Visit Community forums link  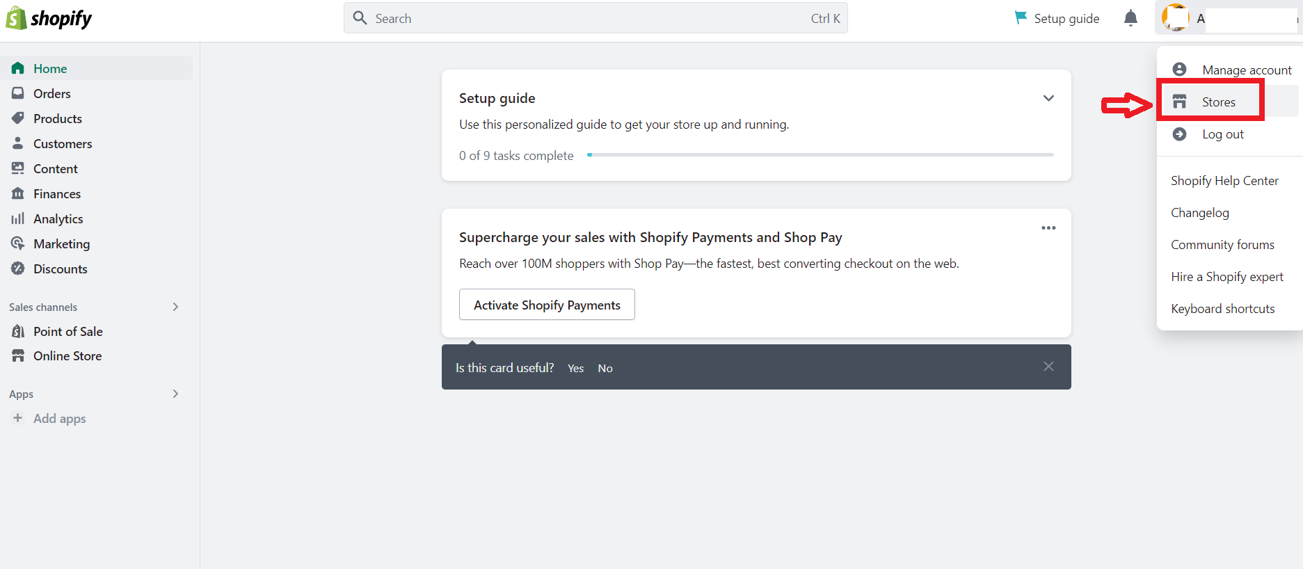click(x=1222, y=245)
